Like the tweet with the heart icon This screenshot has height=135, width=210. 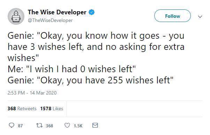click(x=67, y=125)
